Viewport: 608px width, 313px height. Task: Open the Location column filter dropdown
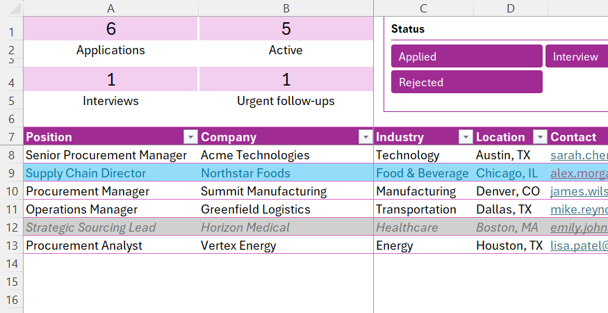(x=540, y=137)
